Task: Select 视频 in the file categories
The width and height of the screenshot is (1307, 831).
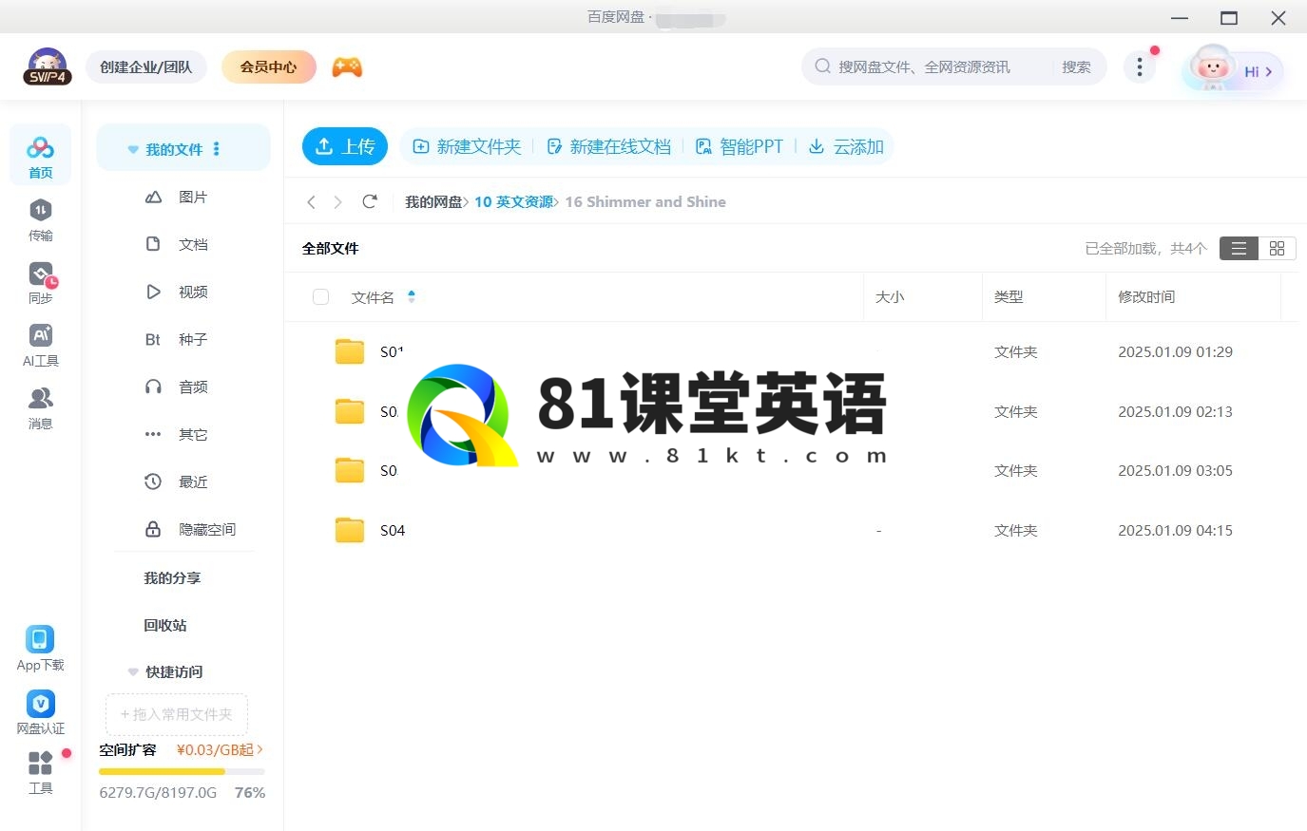Action: [x=192, y=293]
